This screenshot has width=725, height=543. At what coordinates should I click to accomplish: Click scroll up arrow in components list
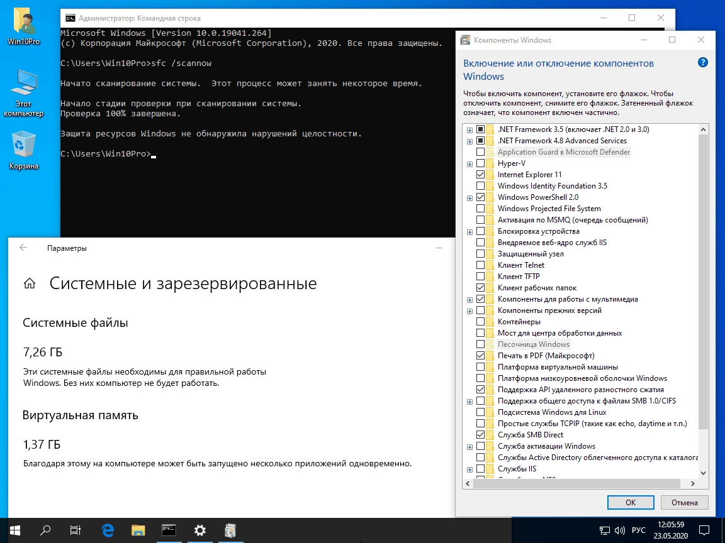[x=703, y=129]
